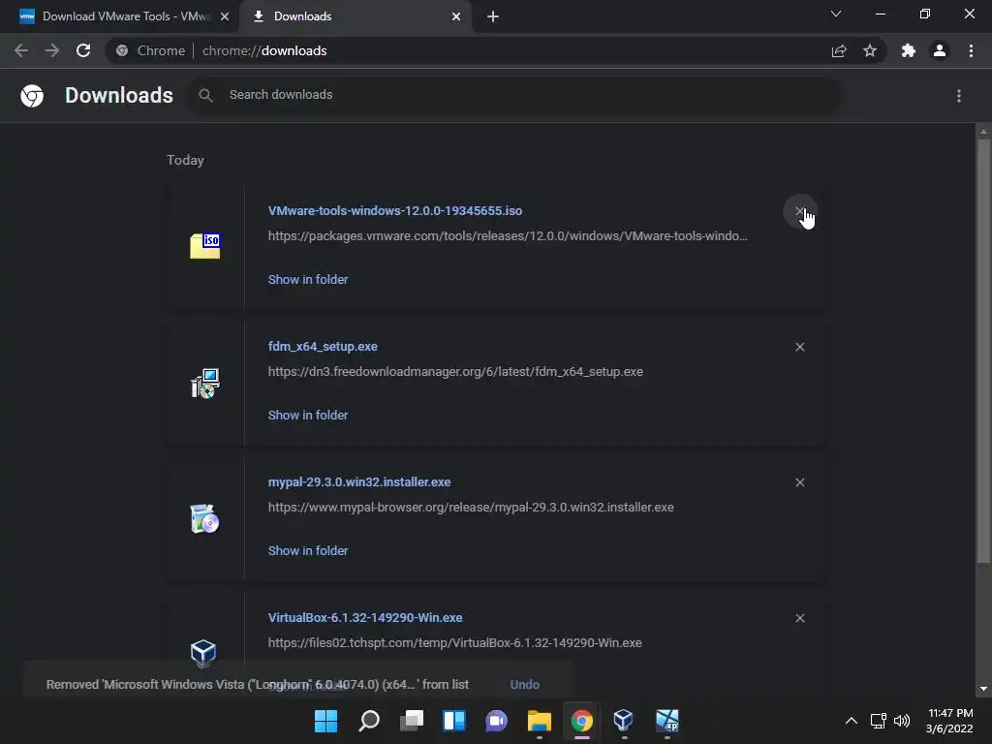Viewport: 992px width, 744px height.
Task: Select the Downloads tab
Action: pos(355,16)
